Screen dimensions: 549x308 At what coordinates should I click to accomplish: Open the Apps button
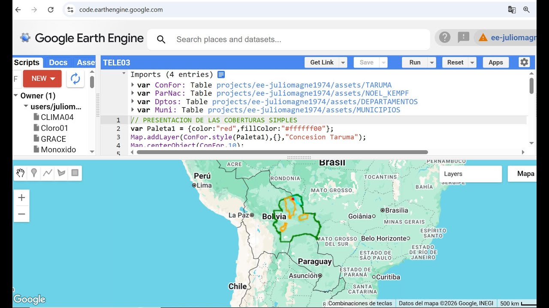click(495, 62)
